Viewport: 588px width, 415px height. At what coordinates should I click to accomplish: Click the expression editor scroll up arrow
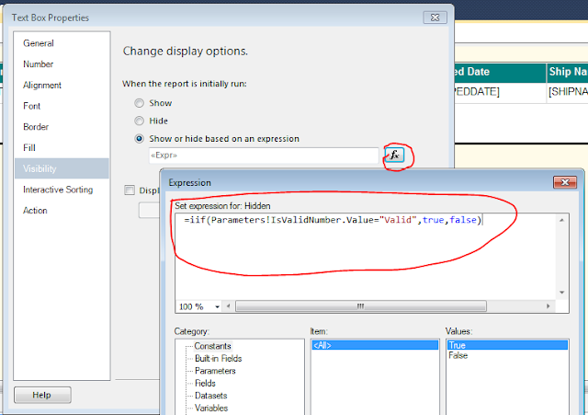click(561, 220)
